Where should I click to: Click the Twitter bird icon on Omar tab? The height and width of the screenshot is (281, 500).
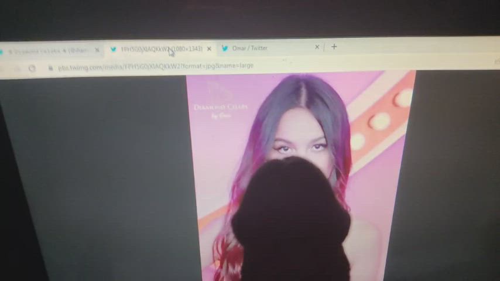[x=224, y=49]
